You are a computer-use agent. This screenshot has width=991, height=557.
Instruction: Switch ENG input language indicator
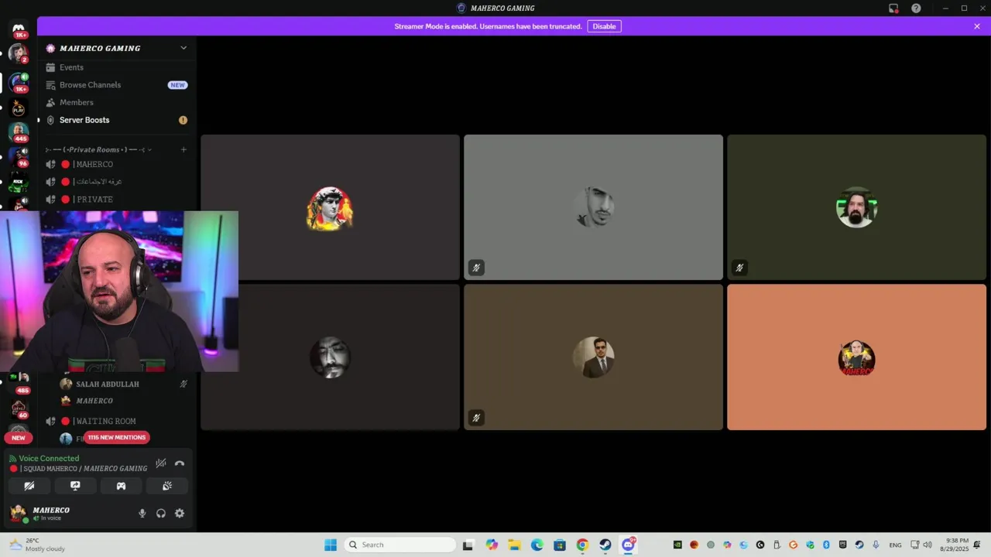[895, 545]
